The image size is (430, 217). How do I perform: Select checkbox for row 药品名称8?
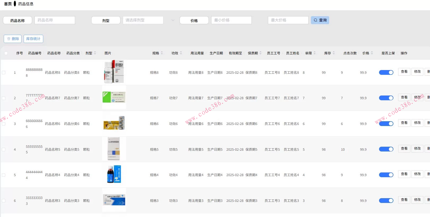point(4,72)
